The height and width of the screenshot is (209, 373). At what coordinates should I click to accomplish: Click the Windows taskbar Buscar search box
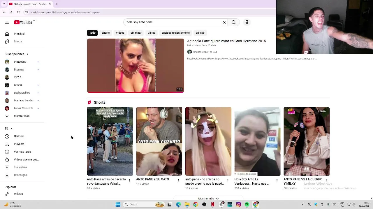coord(144,204)
